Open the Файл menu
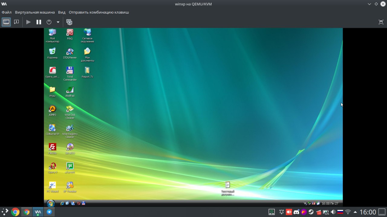The width and height of the screenshot is (387, 217). [x=7, y=12]
